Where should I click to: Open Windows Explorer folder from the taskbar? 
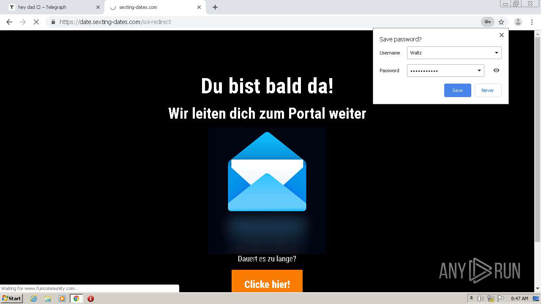48,299
